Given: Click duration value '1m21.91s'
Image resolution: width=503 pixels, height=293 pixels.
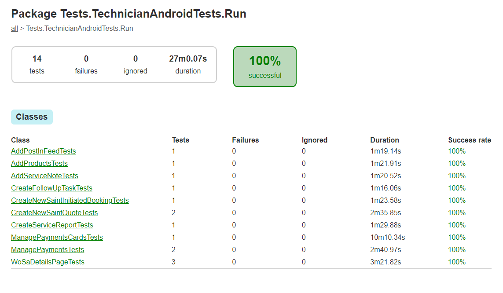Looking at the screenshot, I should tap(386, 164).
